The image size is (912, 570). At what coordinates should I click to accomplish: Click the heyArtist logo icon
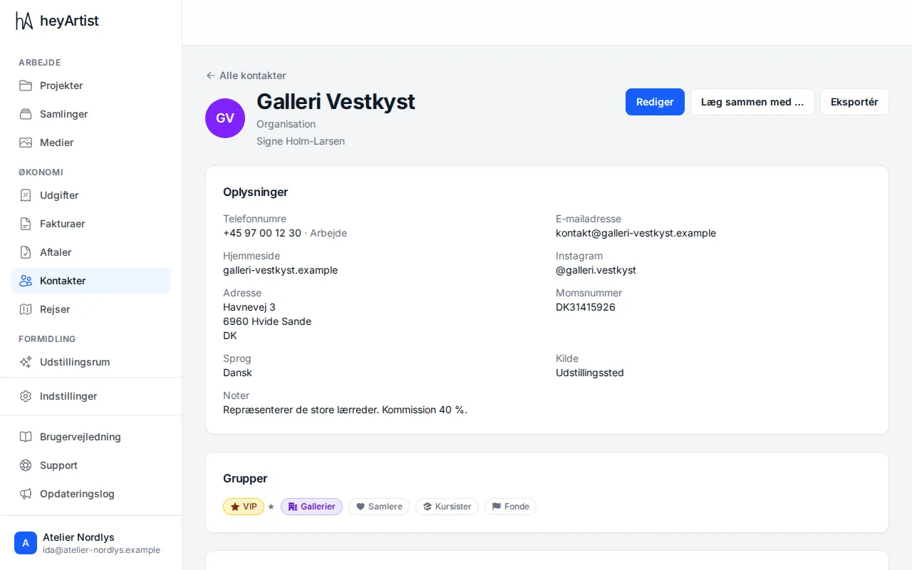coord(24,21)
